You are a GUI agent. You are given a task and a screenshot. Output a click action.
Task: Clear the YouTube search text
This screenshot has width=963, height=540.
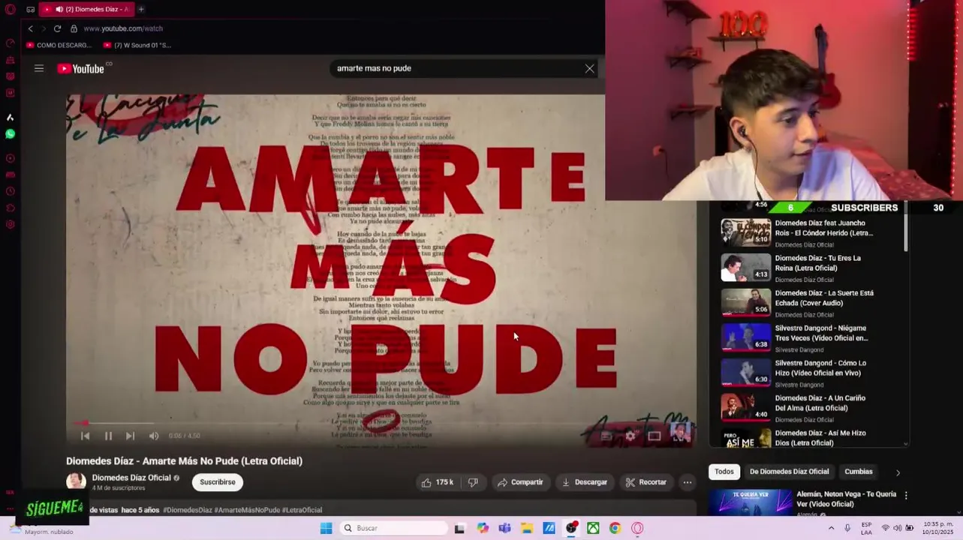coord(589,68)
